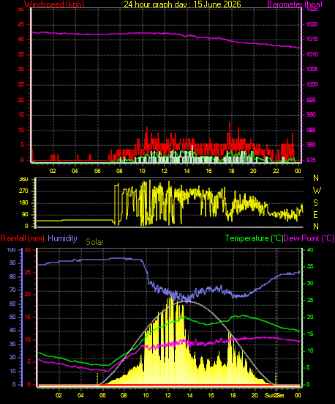Click the magenta "Dew Point (°C)" legend label

click(x=309, y=238)
